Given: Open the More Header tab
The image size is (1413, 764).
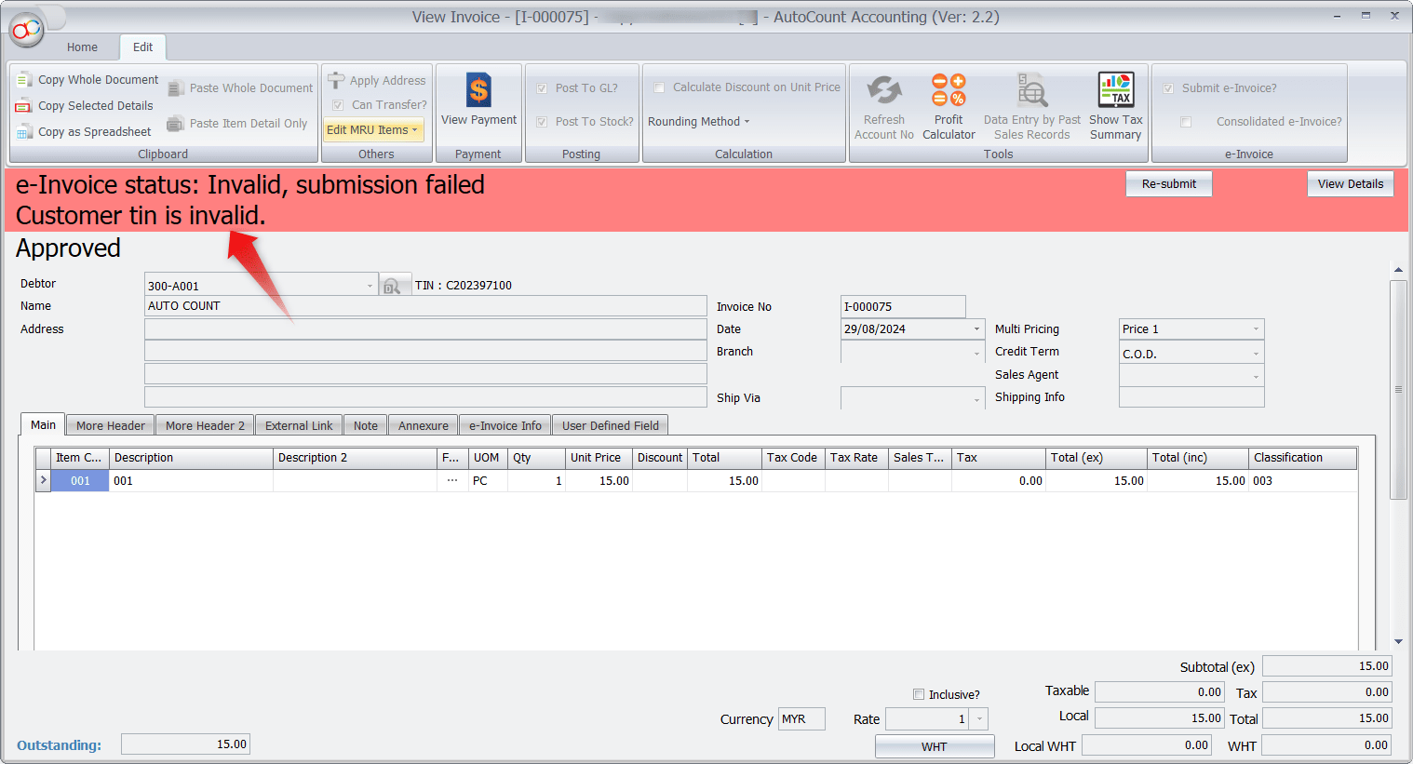Looking at the screenshot, I should point(111,426).
